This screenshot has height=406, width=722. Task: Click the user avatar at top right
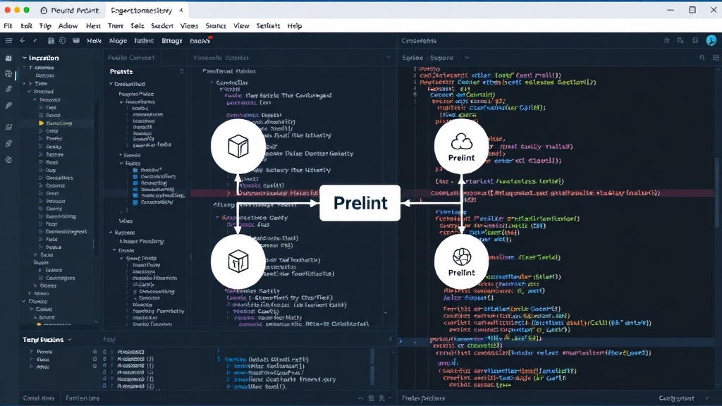pos(711,40)
